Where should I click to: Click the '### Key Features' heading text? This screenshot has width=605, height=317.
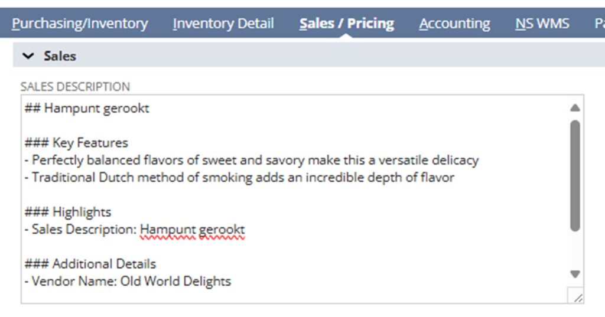point(76,143)
